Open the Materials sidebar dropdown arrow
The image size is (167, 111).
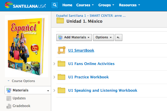(x=48, y=91)
